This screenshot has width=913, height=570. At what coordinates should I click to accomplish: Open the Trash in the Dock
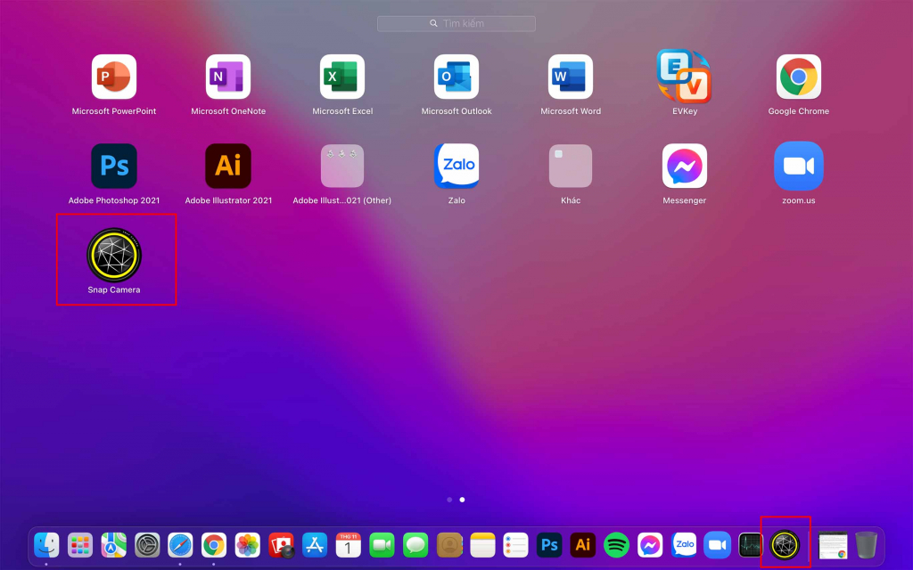[x=867, y=546]
